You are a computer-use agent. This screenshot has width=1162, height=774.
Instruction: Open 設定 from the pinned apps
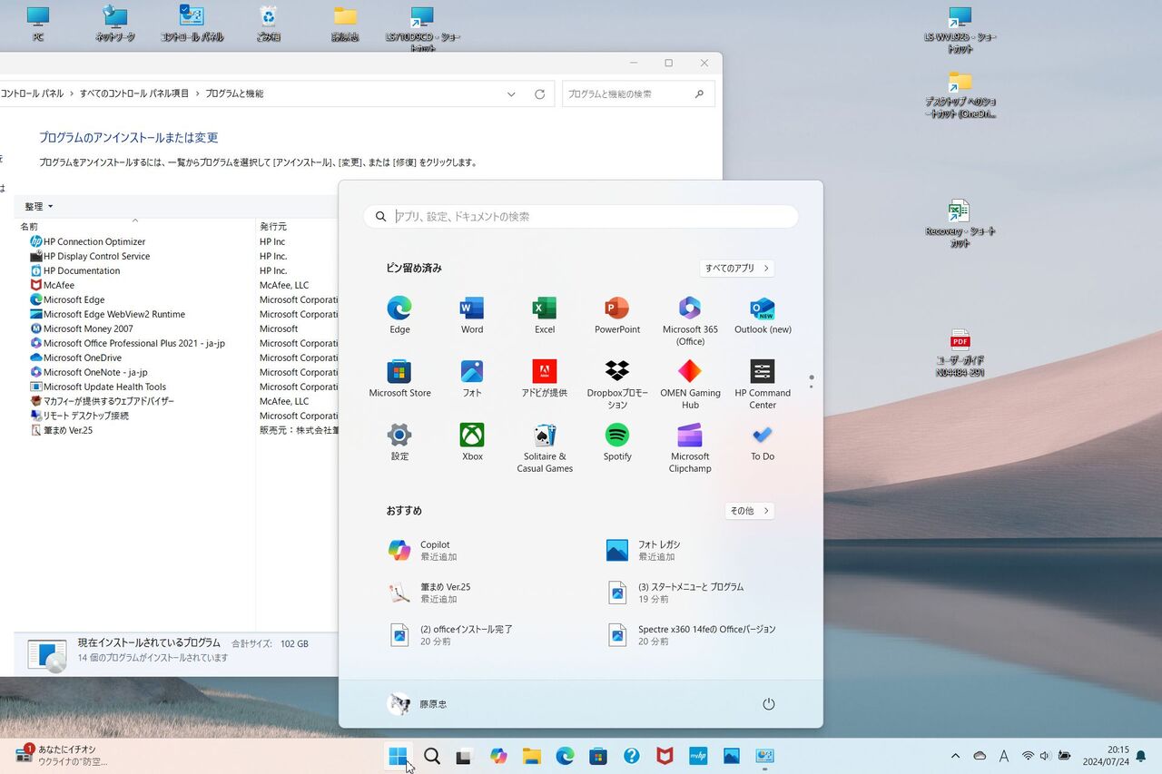click(x=399, y=442)
